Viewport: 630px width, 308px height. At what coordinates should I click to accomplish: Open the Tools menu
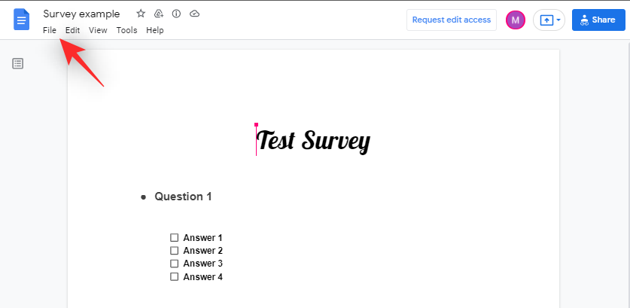[x=126, y=30]
